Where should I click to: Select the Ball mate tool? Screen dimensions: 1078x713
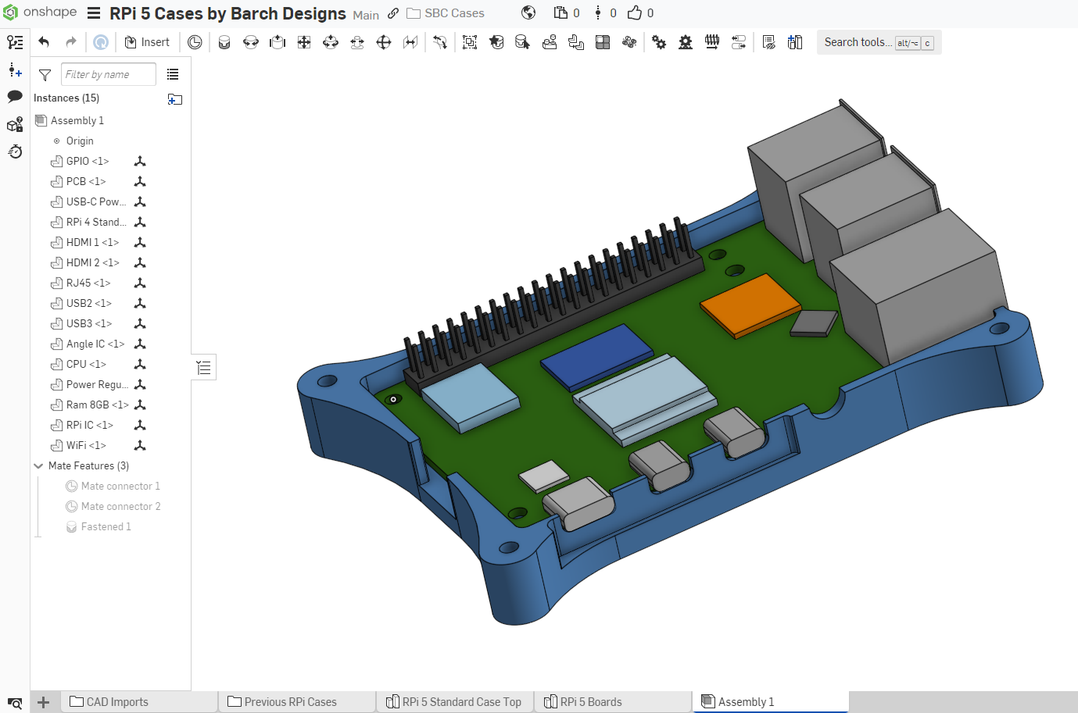(x=384, y=42)
